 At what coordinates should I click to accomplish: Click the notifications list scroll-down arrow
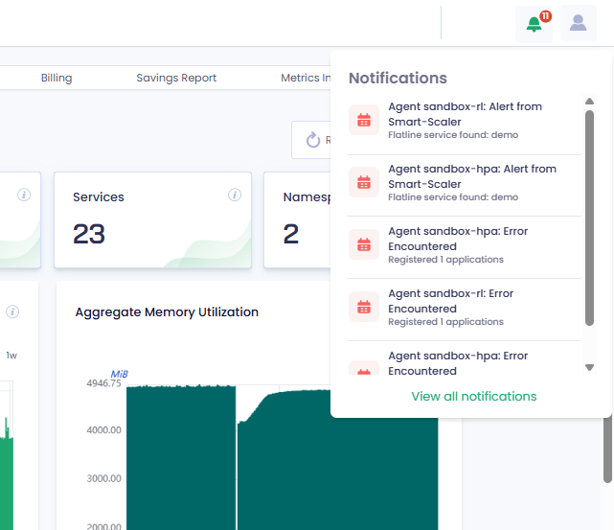(589, 367)
